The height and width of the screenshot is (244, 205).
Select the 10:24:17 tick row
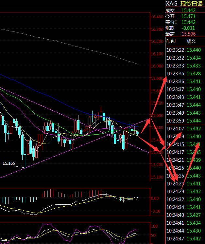click(185, 152)
